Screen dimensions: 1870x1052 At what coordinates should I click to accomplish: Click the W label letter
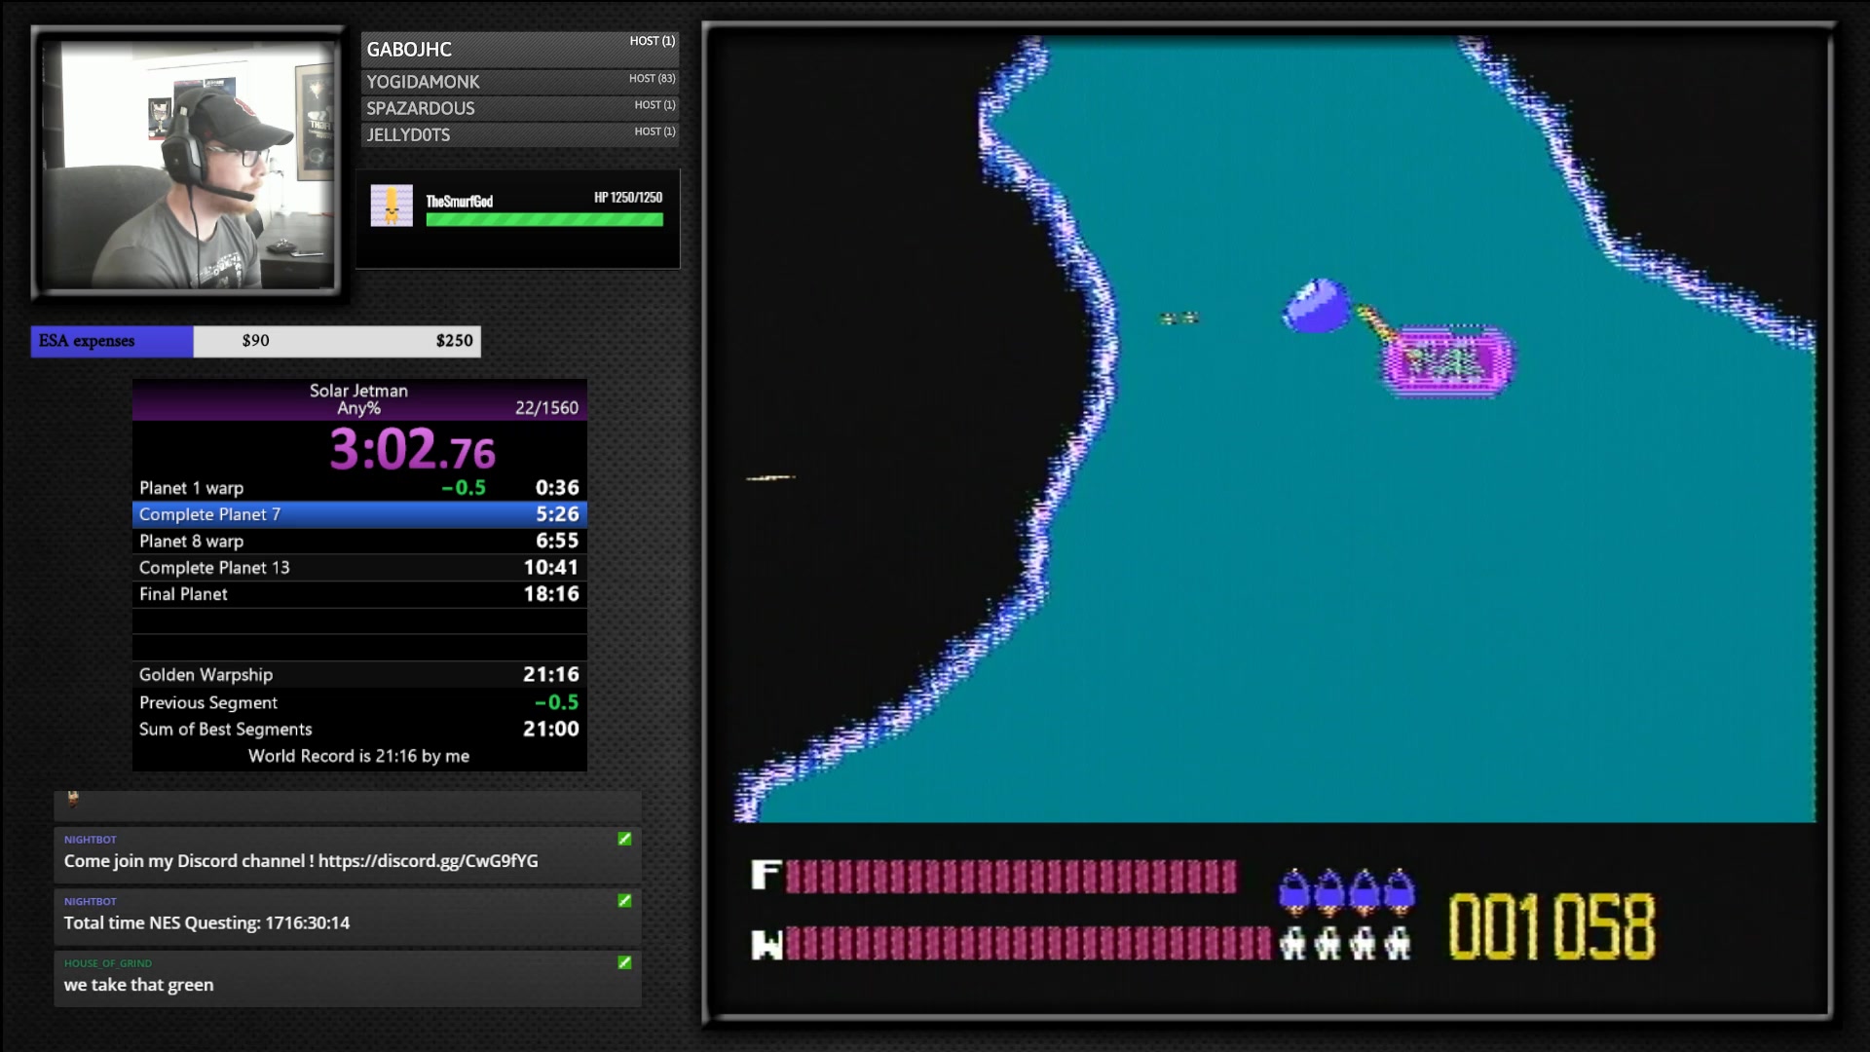click(x=767, y=944)
